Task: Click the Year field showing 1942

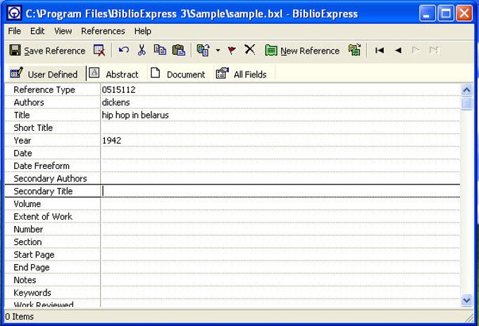Action: (280, 140)
